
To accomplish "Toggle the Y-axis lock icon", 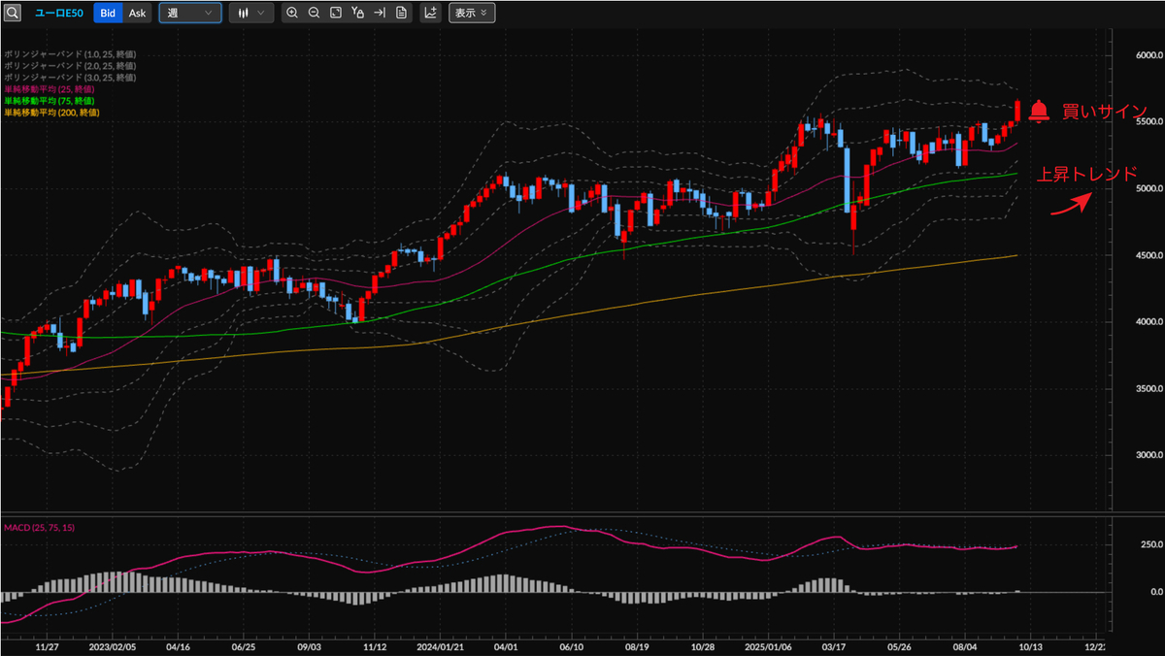I will [x=357, y=13].
